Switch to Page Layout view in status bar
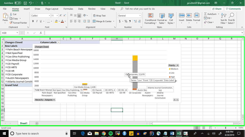This screenshot has height=137, width=245. pyautogui.click(x=203, y=128)
